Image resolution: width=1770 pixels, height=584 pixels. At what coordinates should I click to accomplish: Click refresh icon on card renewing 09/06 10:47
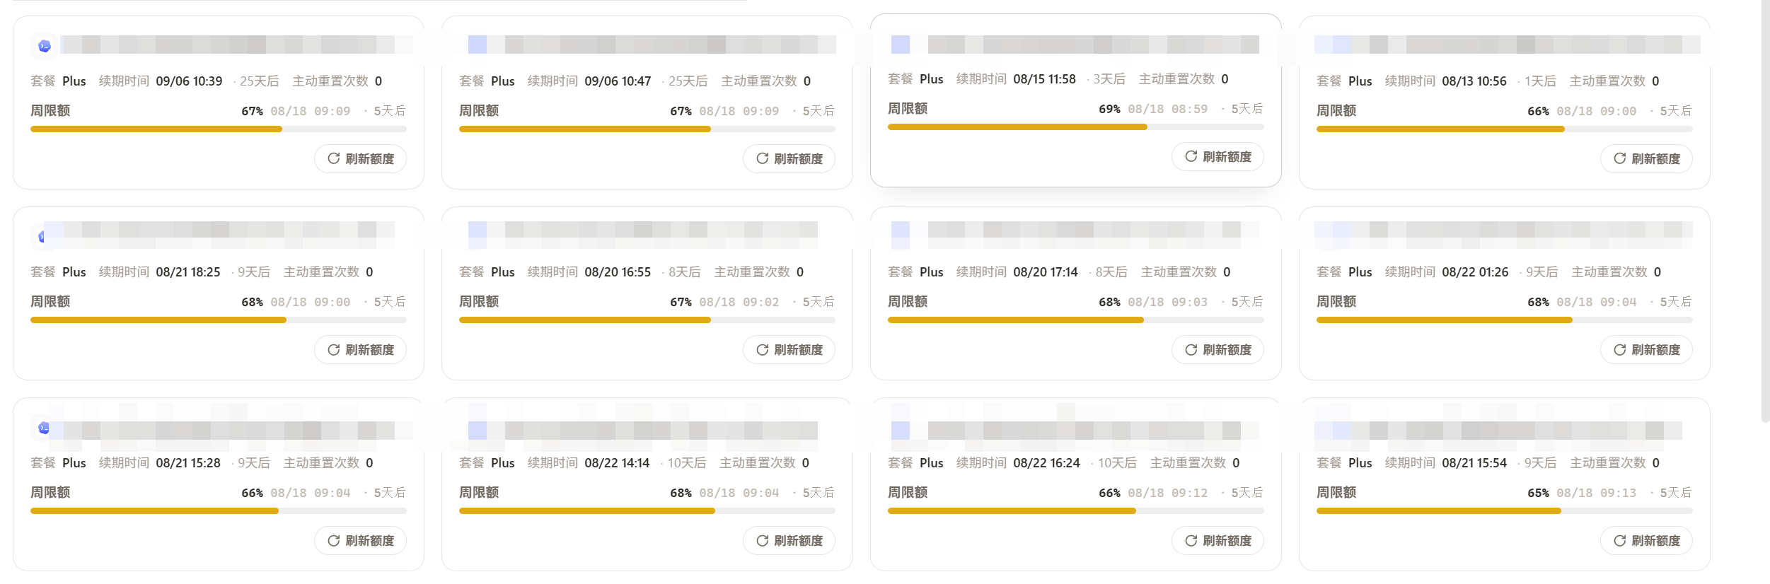762,158
